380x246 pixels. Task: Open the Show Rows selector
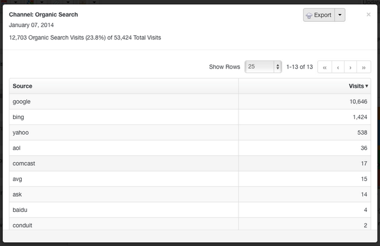pyautogui.click(x=263, y=67)
